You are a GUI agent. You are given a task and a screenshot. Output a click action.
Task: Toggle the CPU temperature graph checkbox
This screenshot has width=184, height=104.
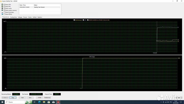83,20
